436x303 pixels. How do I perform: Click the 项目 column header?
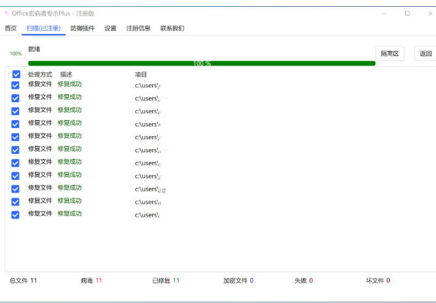[x=141, y=75]
